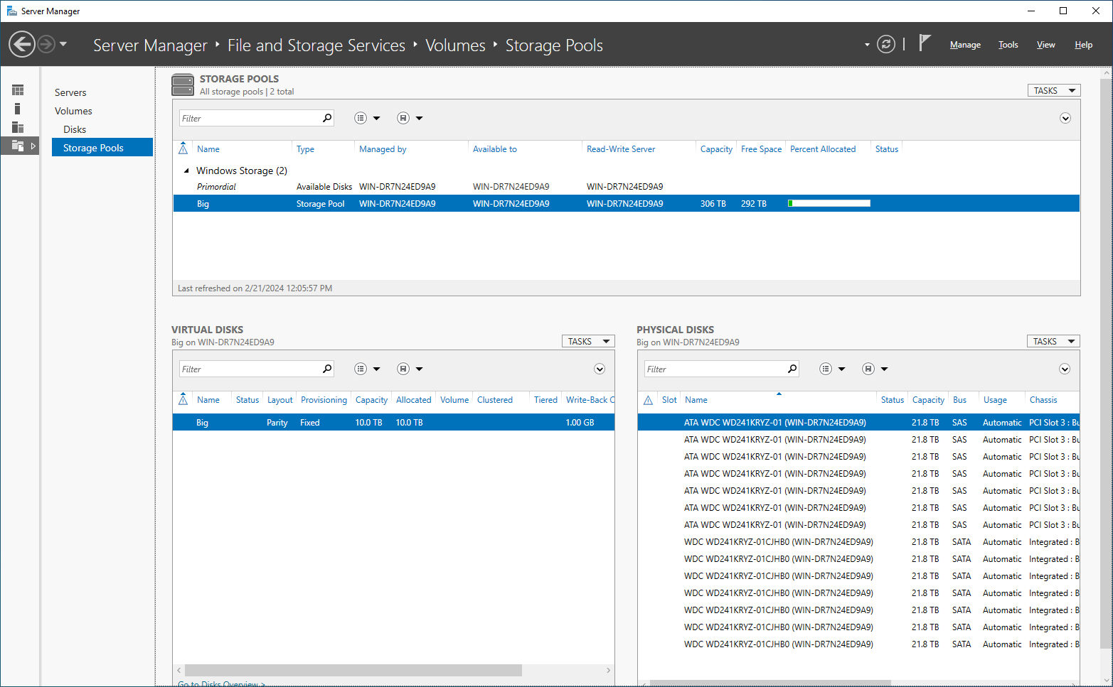
Task: Open the Tools menu
Action: 1008,45
